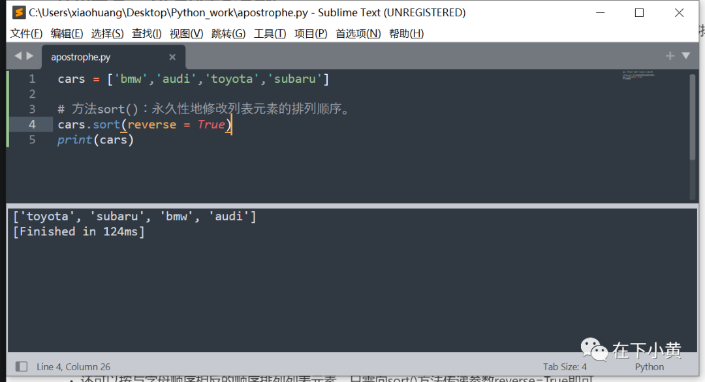Click 'bmw' string in line 1
Image resolution: width=705 pixels, height=382 pixels.
pyautogui.click(x=131, y=79)
